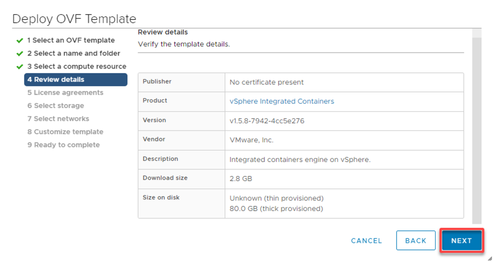Select the Download size value 2.8 GB
This screenshot has width=494, height=262.
tap(241, 178)
